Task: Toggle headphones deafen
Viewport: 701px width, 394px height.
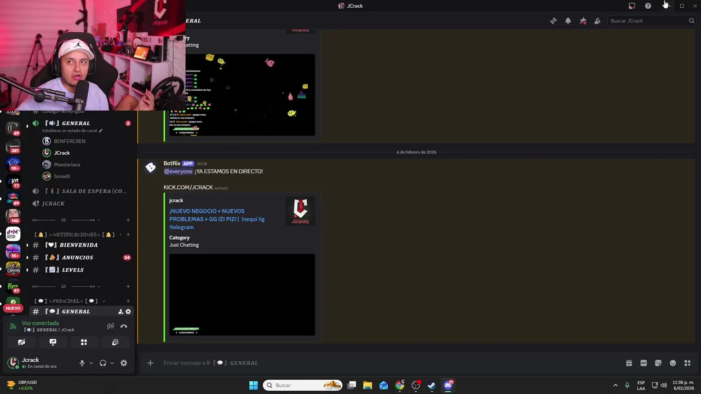Action: [102, 363]
